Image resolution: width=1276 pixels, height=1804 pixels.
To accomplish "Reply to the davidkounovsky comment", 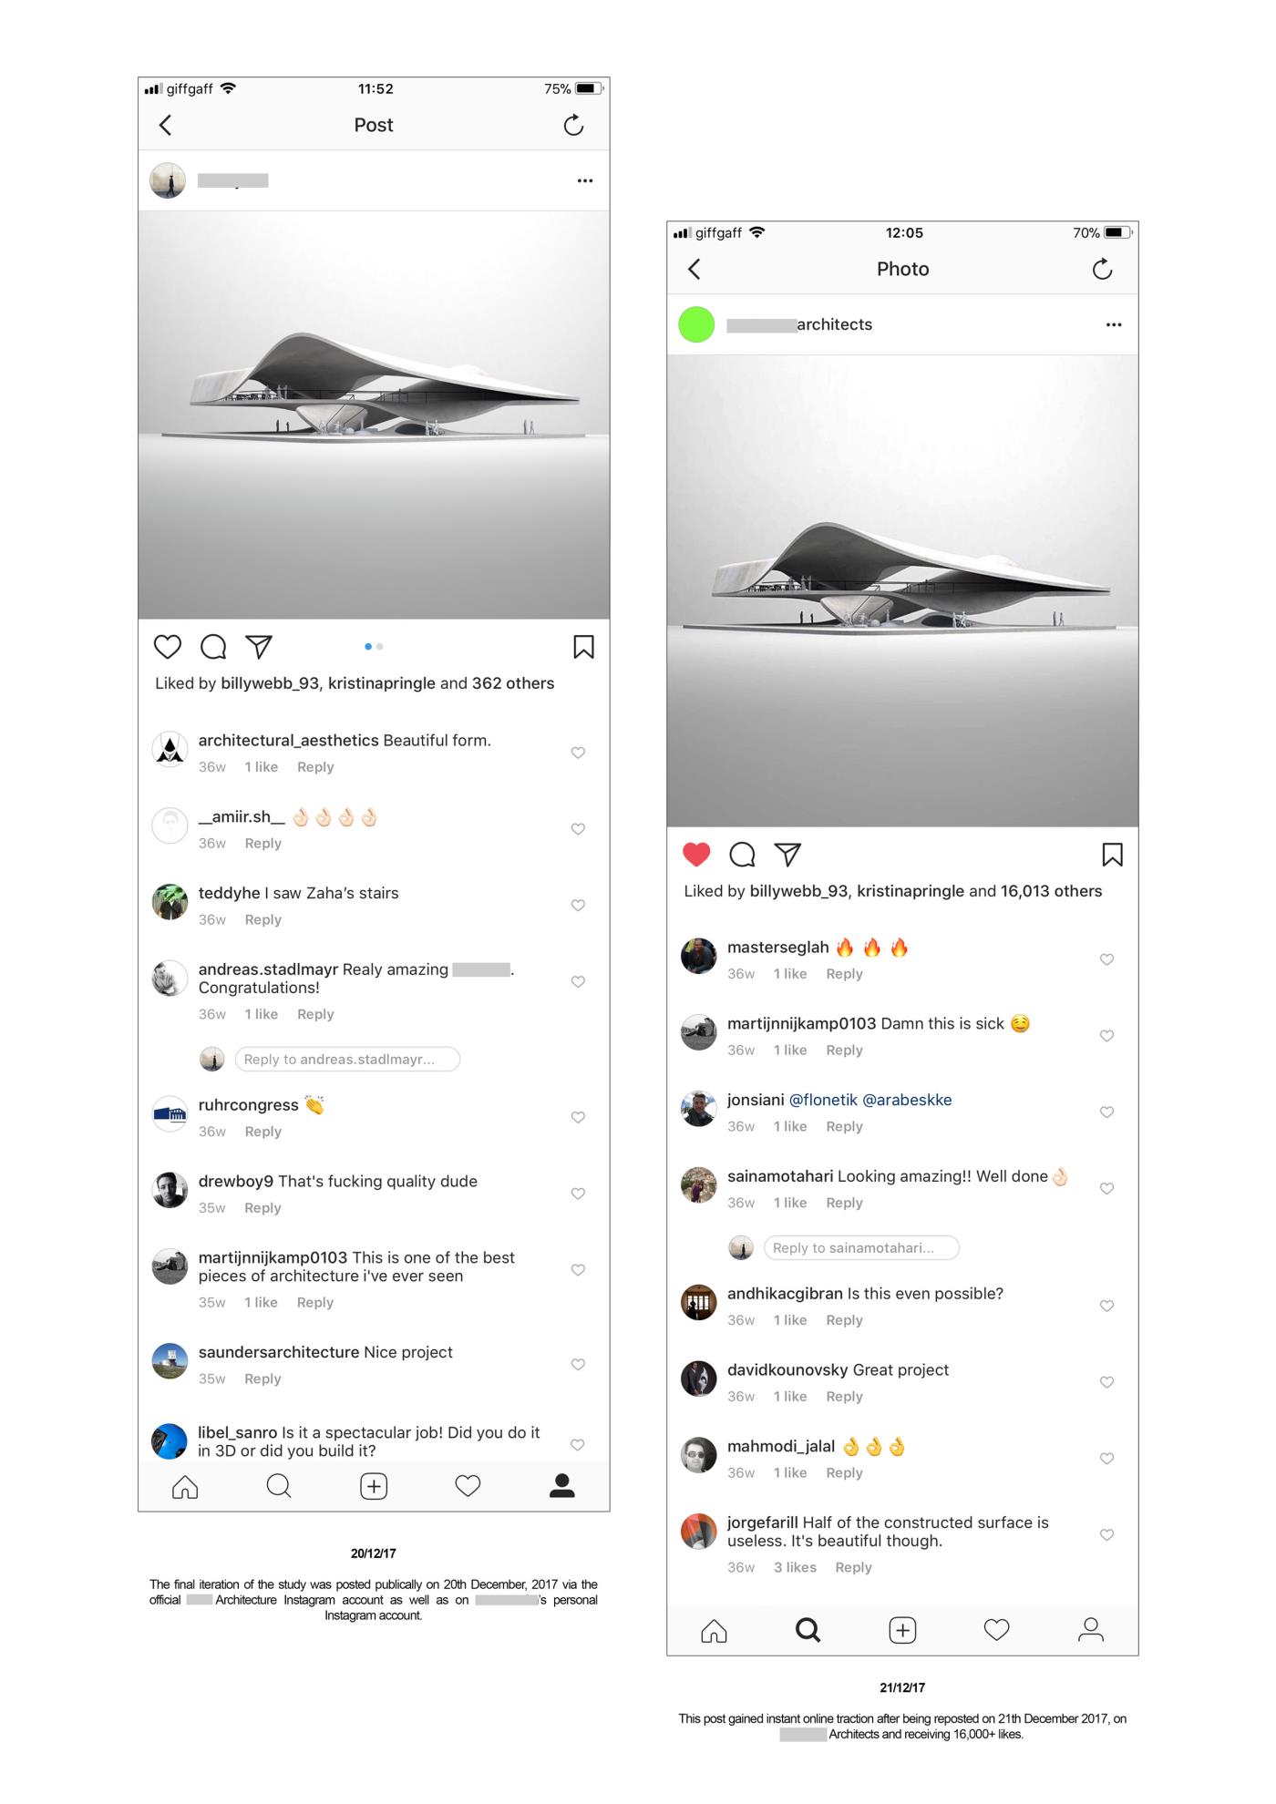I will coord(844,1397).
